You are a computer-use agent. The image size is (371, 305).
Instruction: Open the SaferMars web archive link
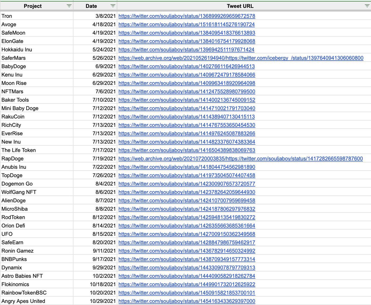[x=241, y=58]
